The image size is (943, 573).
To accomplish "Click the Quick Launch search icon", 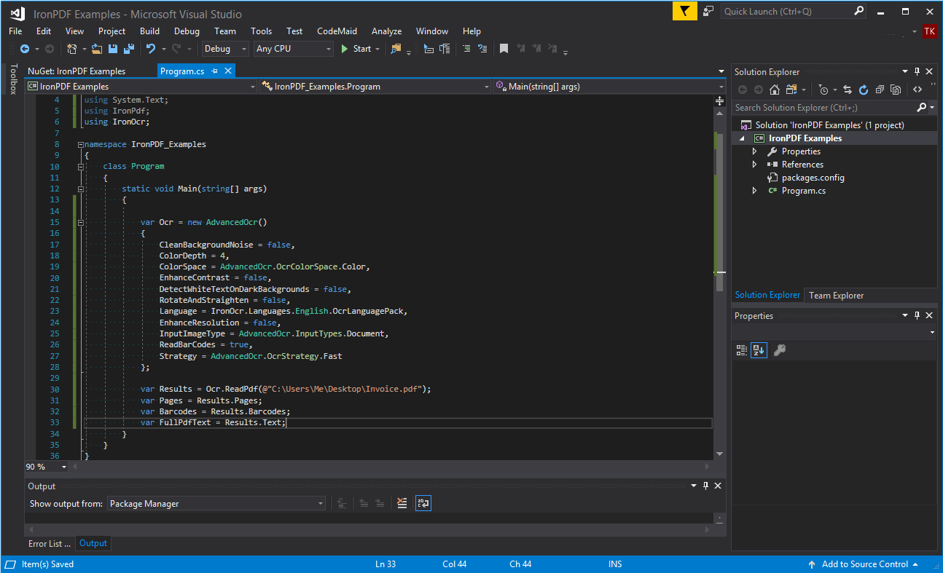I will pyautogui.click(x=858, y=11).
